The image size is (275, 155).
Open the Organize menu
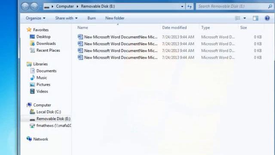point(35,18)
